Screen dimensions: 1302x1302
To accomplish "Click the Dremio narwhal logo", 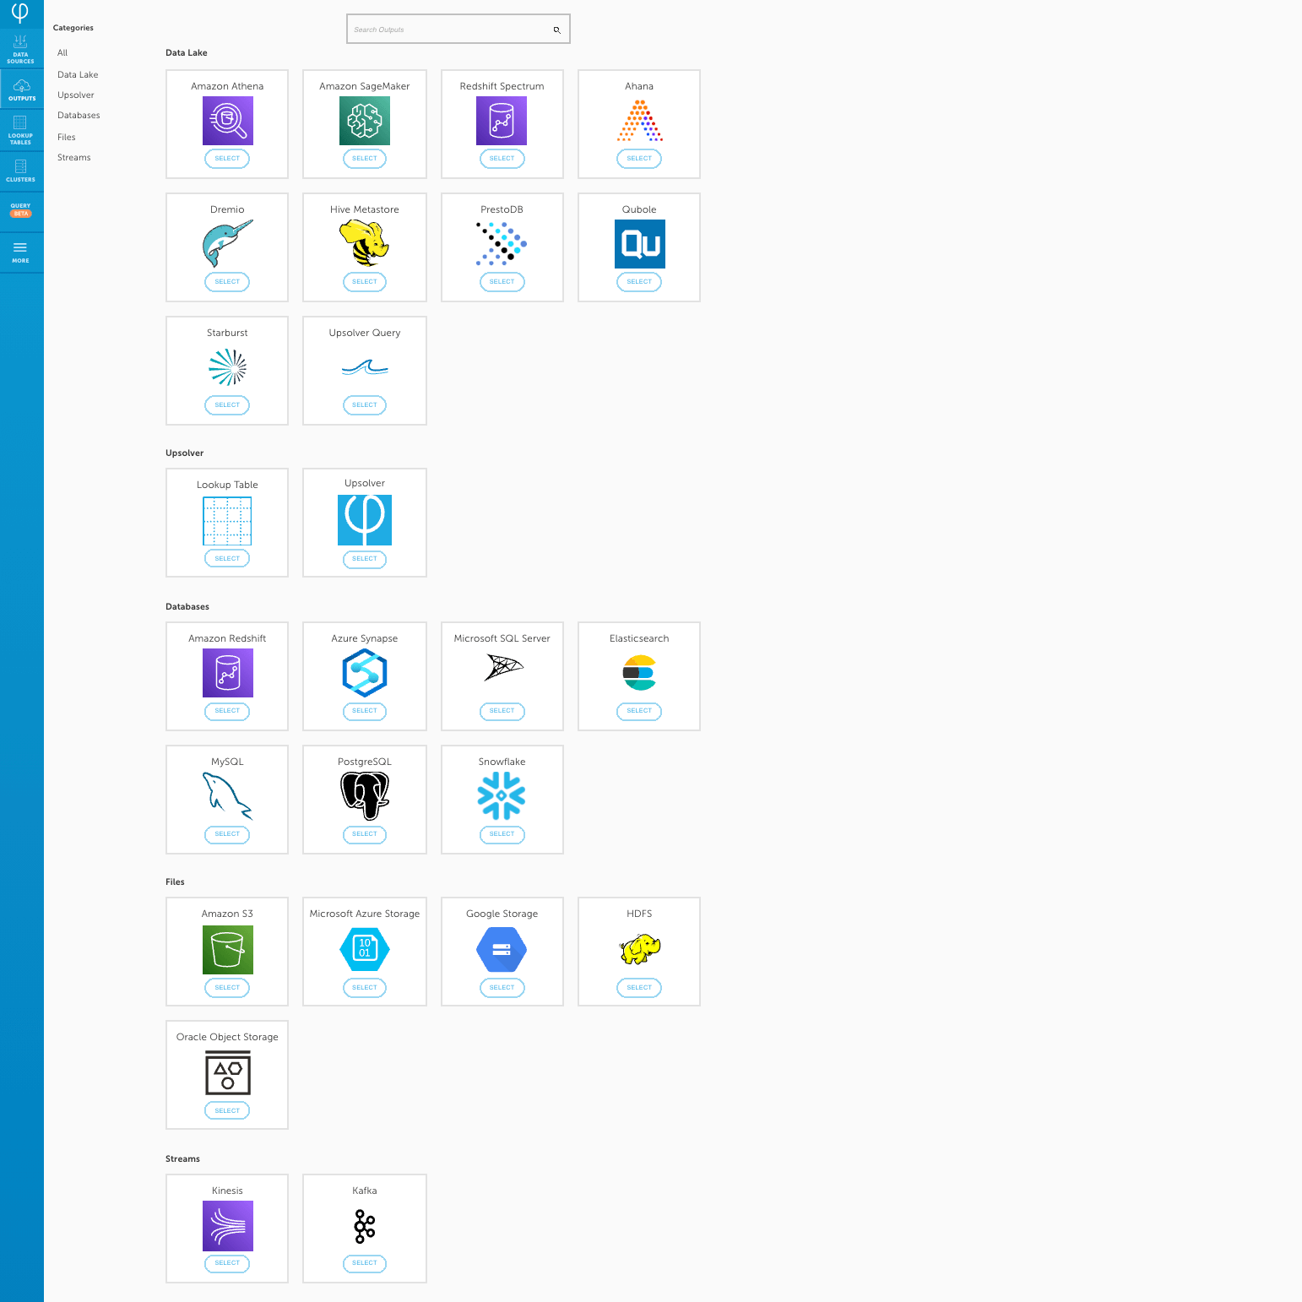I will coord(228,243).
